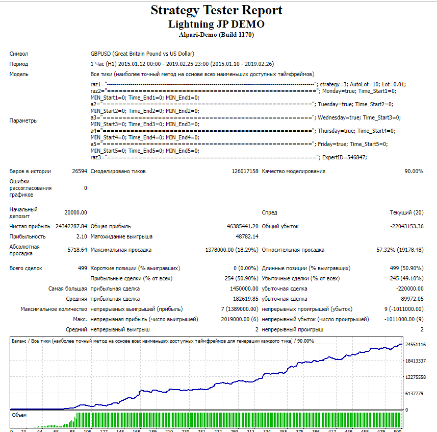Click the Матожидание выигрыша value 48782.14

click(x=247, y=236)
